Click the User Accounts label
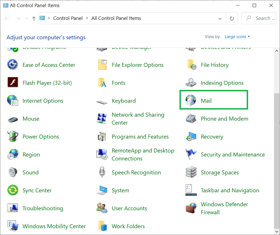Viewport: 280px width, 235px height. [x=129, y=209]
